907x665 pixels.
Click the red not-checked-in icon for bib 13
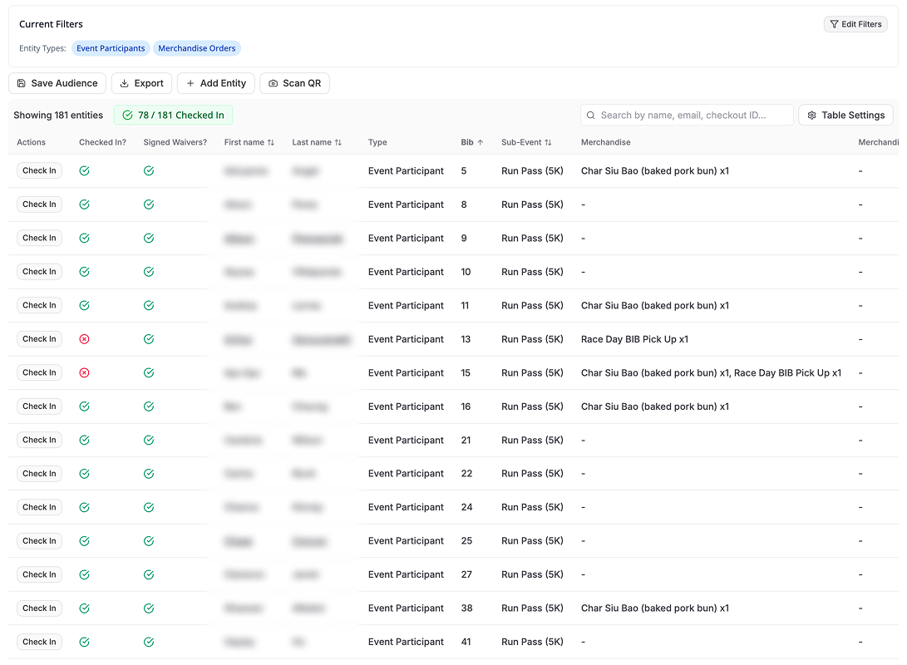click(84, 339)
